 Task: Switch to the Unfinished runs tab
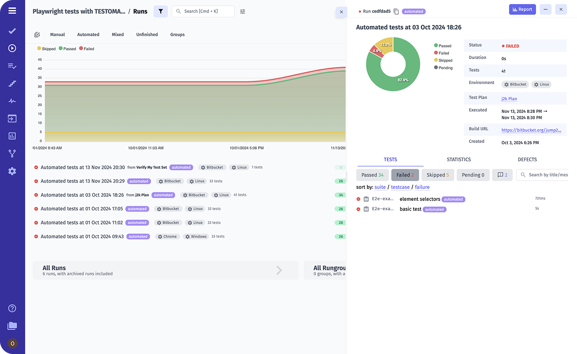(x=147, y=35)
